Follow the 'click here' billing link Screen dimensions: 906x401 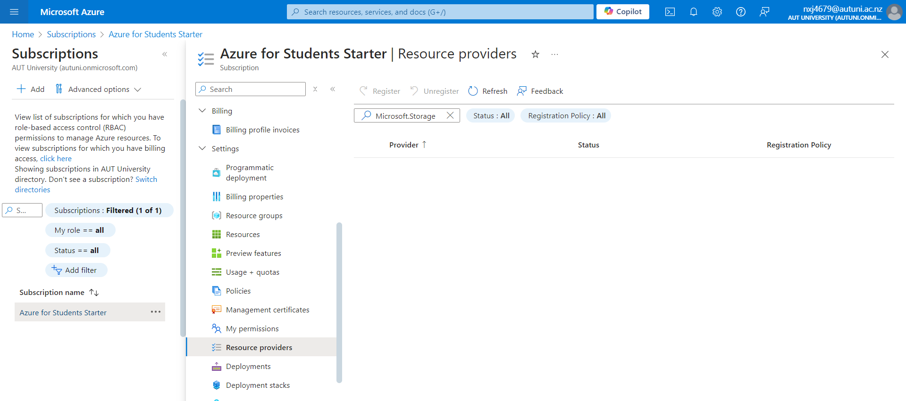[x=56, y=159]
